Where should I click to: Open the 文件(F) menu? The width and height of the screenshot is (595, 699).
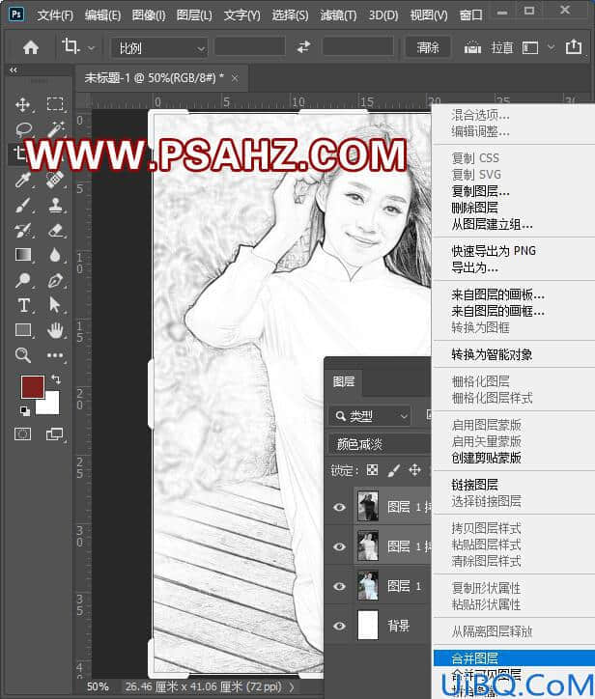55,15
